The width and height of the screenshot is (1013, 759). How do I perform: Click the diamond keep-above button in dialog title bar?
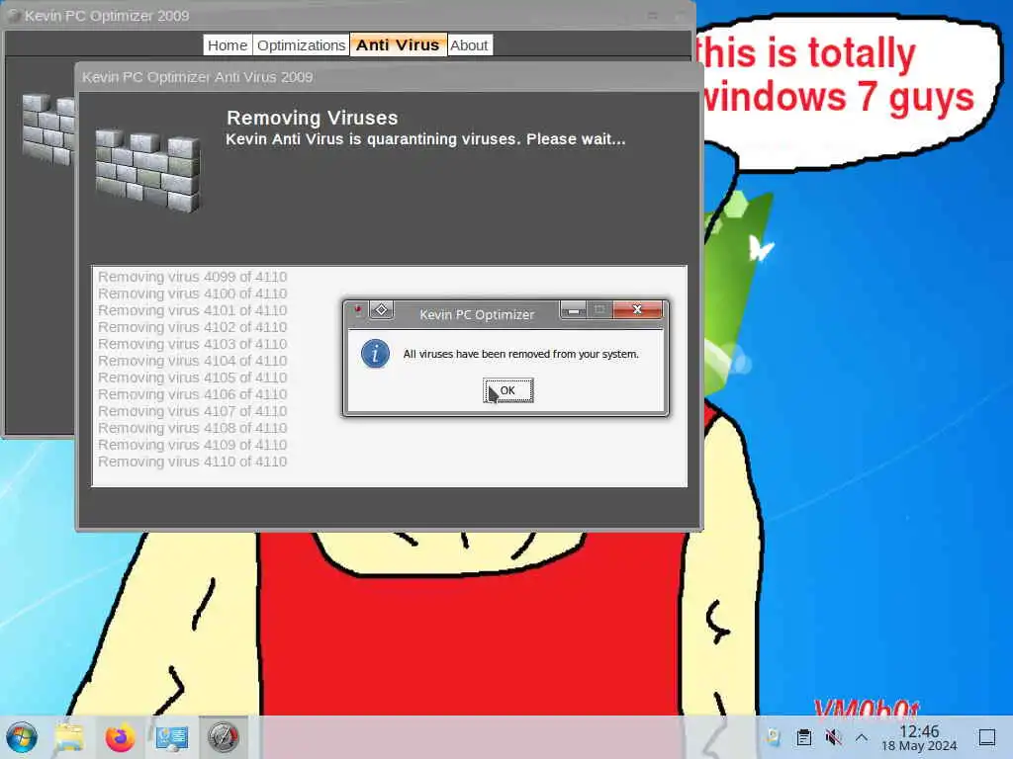[381, 310]
